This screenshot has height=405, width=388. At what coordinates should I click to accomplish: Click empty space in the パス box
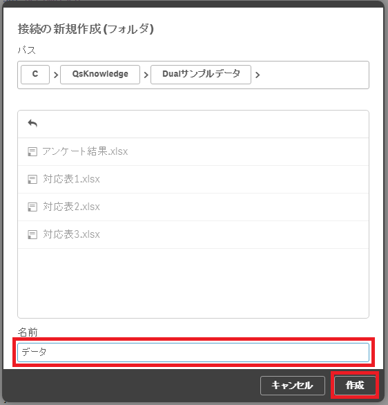click(x=313, y=75)
